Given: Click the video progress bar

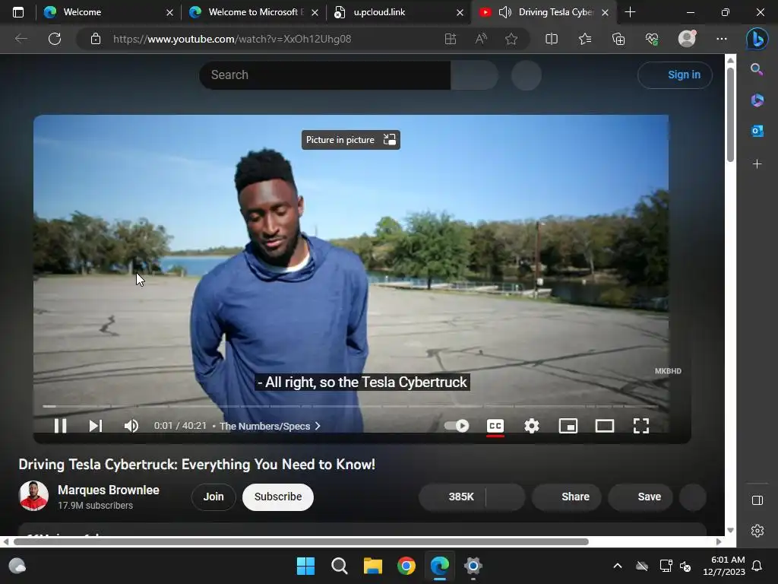Looking at the screenshot, I should click(x=350, y=406).
